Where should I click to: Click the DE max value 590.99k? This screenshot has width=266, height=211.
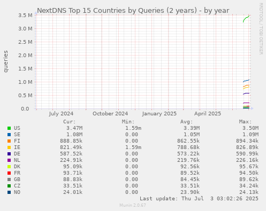247,154
